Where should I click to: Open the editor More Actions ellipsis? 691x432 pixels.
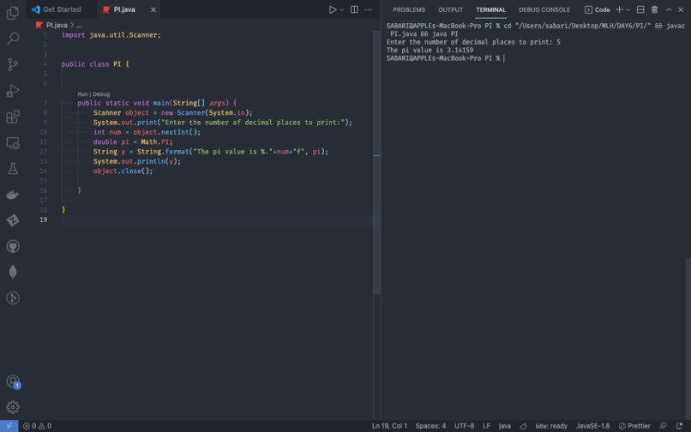point(369,9)
